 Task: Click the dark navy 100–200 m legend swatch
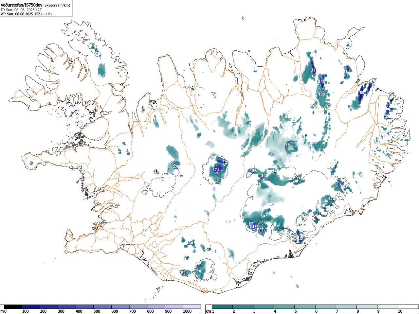click(x=31, y=307)
